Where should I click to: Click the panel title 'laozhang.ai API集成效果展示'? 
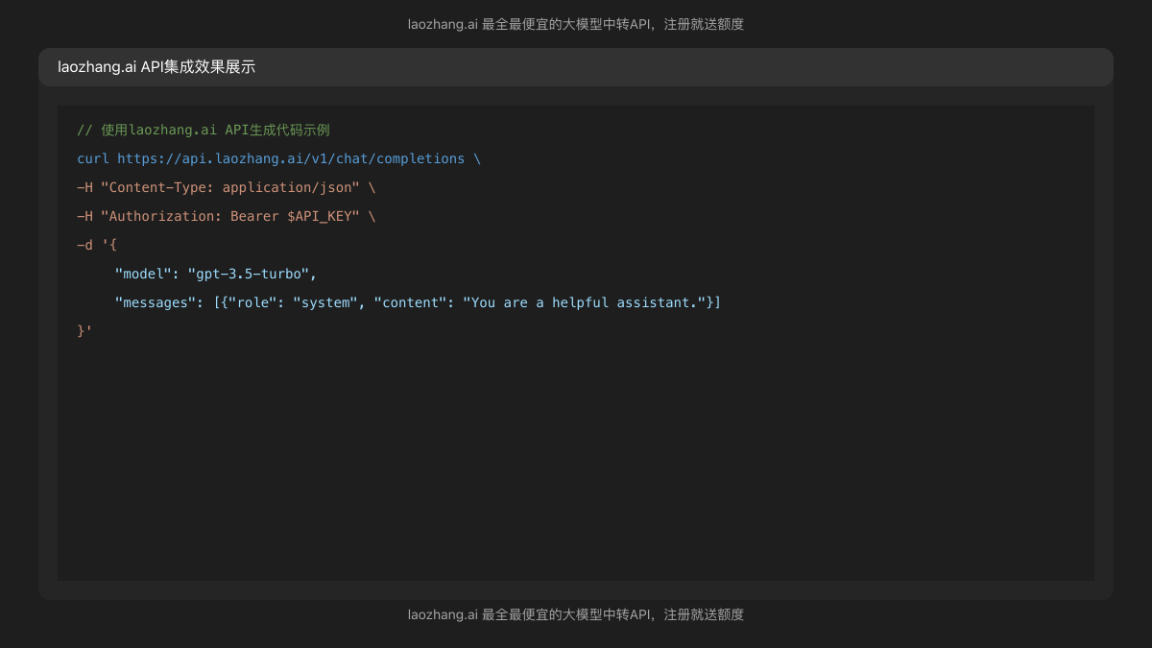[156, 67]
